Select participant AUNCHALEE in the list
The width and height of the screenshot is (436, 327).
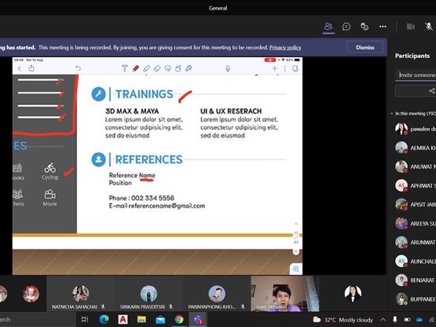416,261
